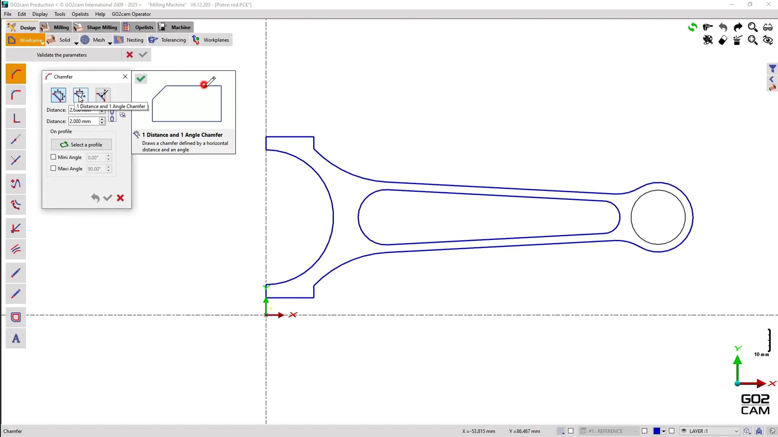Click the red X cancel in Chamfer dialog
The image size is (778, 437).
120,198
